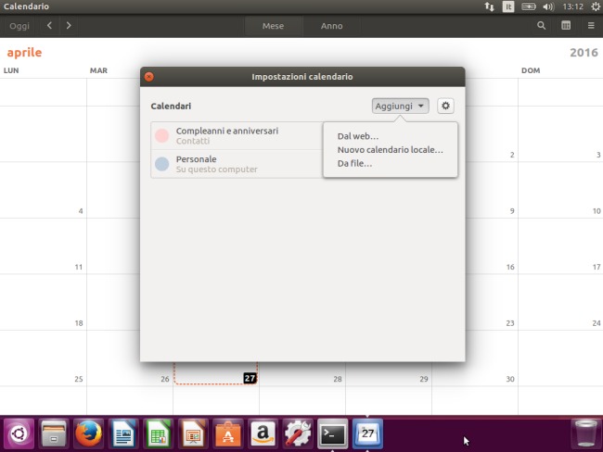The height and width of the screenshot is (452, 603).
Task: Go to previous month arrow
Action: [50, 26]
